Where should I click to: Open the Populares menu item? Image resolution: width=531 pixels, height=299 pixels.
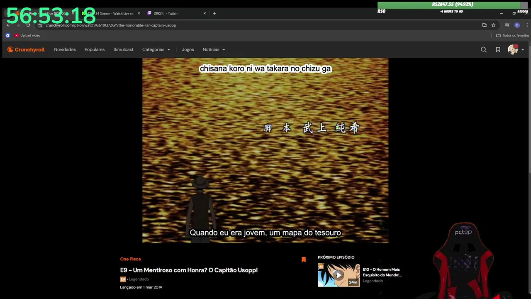click(x=95, y=49)
